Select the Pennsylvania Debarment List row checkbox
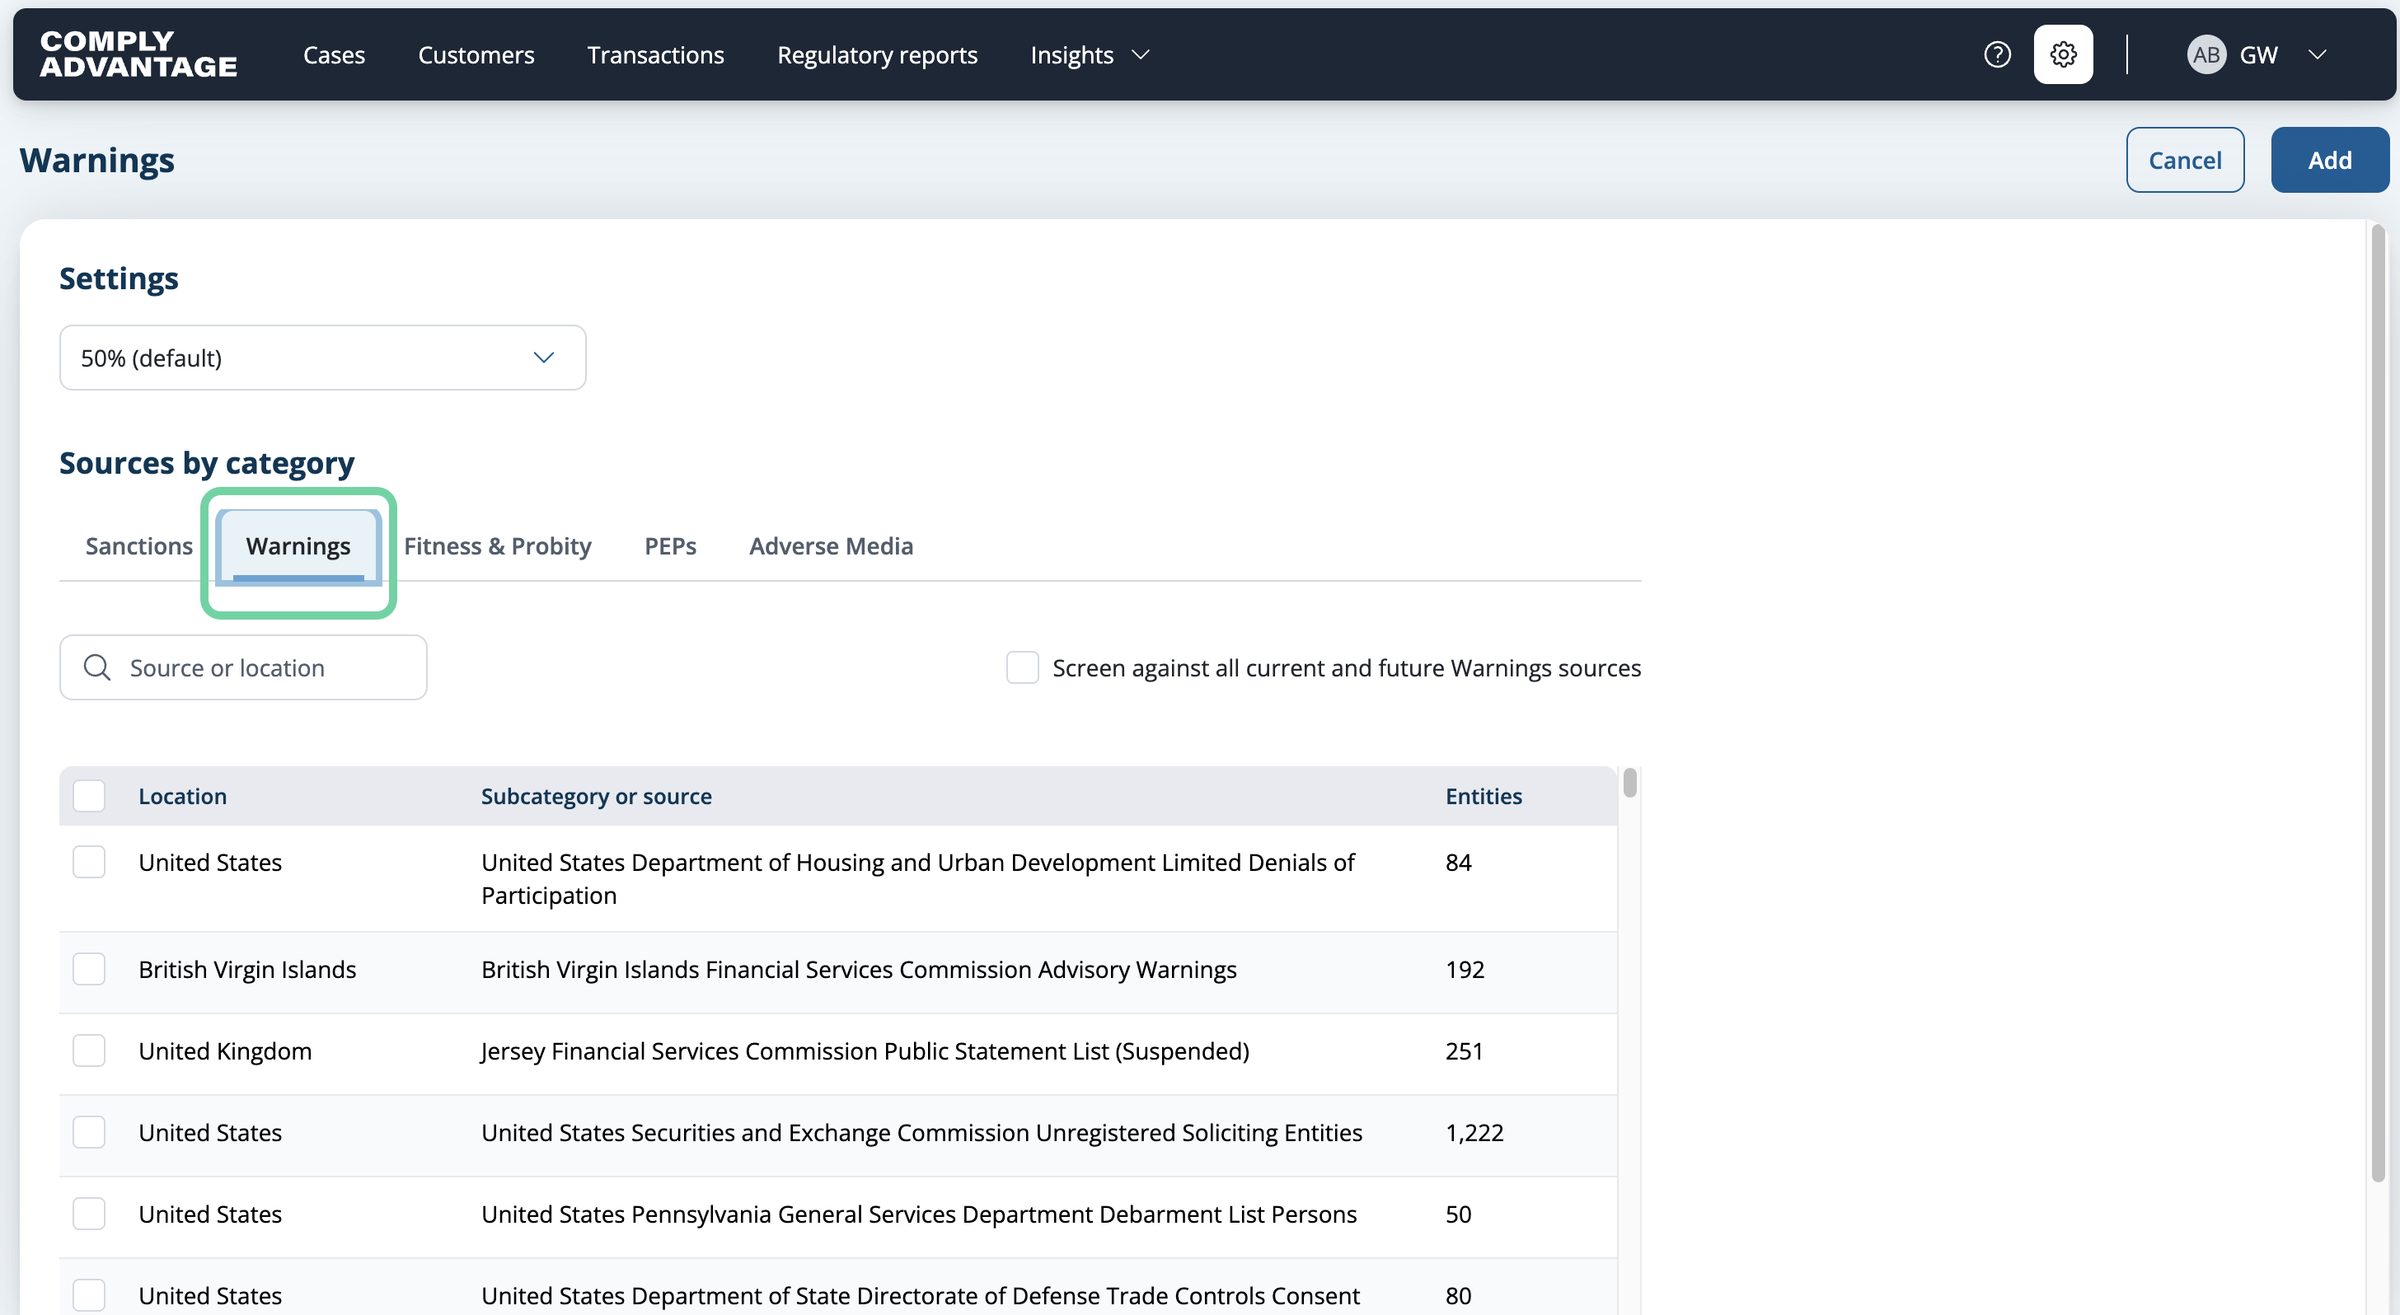The width and height of the screenshot is (2400, 1315). click(88, 1214)
